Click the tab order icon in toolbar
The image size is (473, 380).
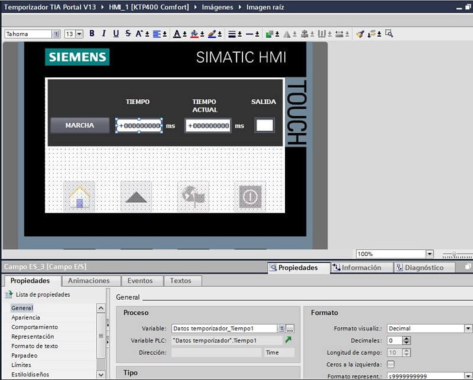coord(372,34)
